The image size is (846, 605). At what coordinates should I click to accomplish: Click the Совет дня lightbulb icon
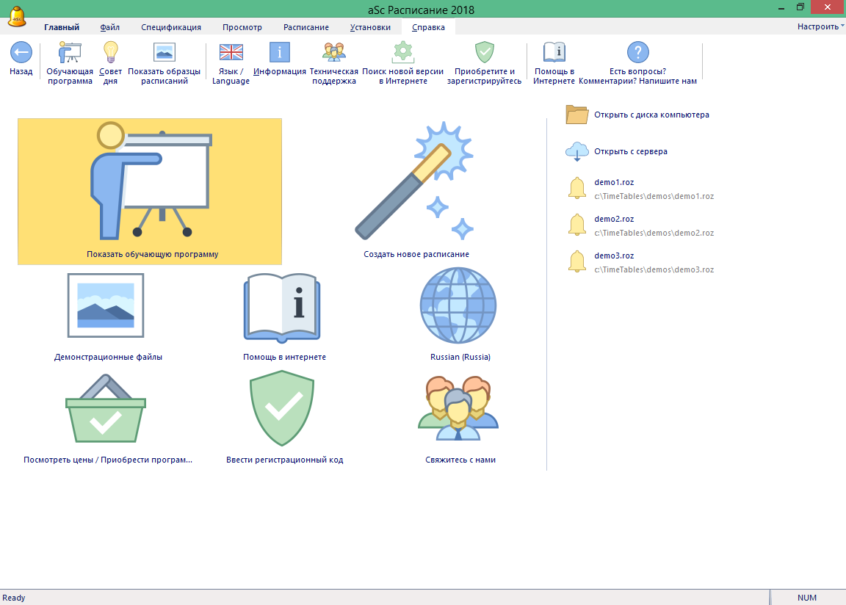coord(110,53)
